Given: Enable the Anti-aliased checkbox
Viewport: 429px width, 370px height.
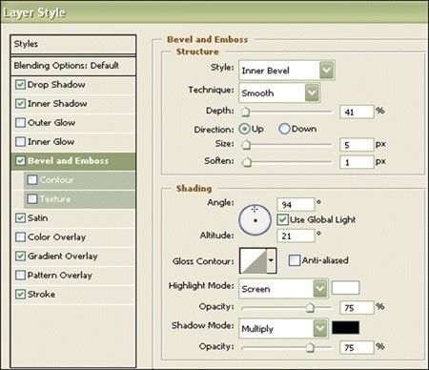Looking at the screenshot, I should pos(294,260).
